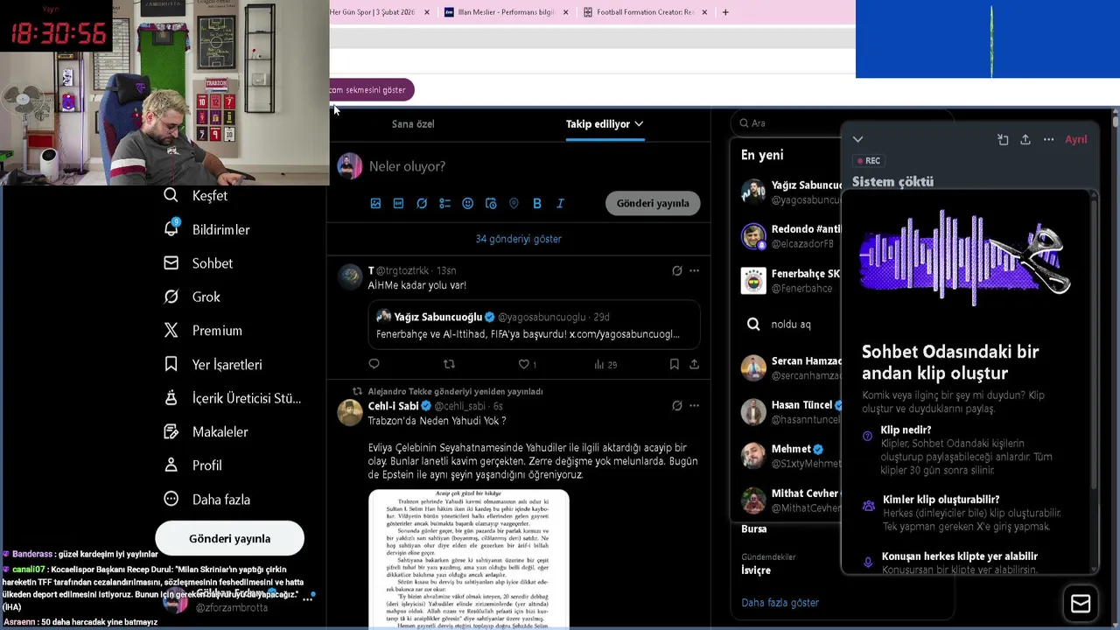
Task: Close the Her Gün Spor browser tab
Action: coord(426,12)
